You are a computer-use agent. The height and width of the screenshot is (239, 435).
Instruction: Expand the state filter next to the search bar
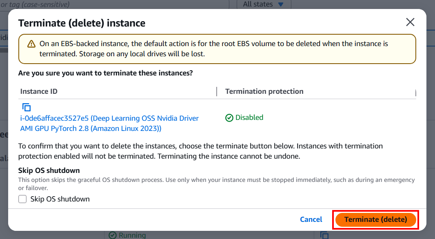coord(264,4)
